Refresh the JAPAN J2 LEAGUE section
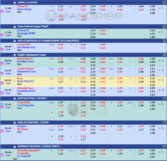 pyautogui.click(x=164, y=3)
